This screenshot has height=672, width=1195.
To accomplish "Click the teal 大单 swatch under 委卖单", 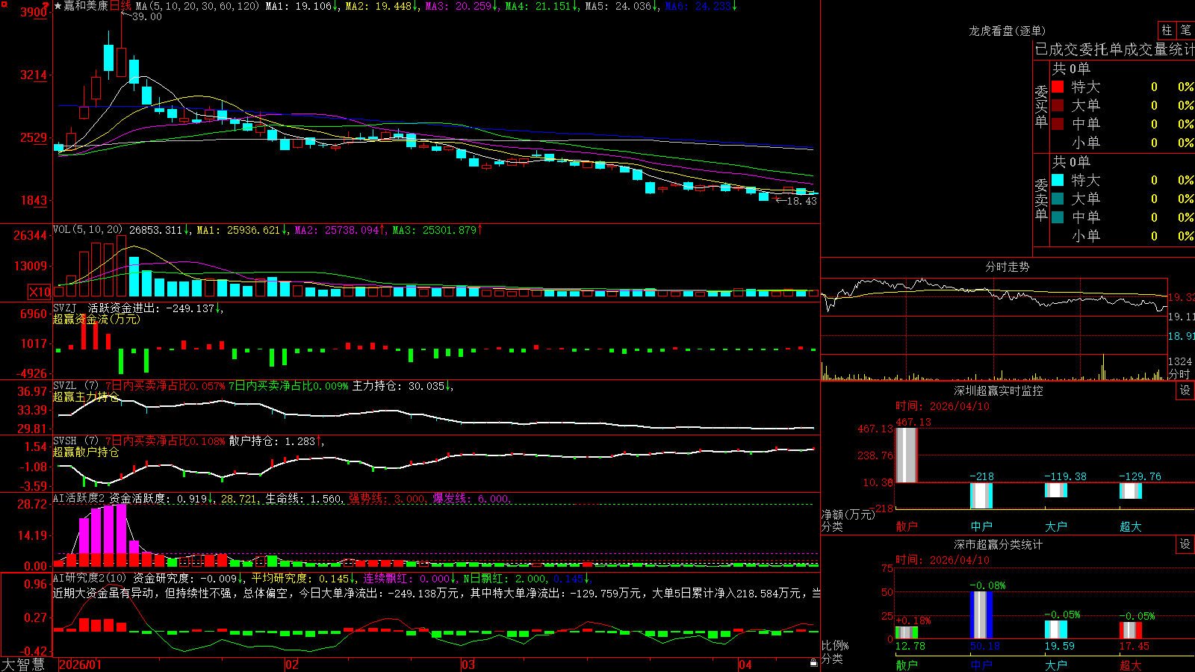I will click(1058, 199).
